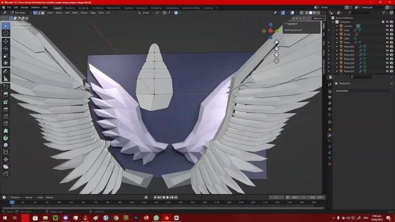Select the Scale tool

pos(6,56)
